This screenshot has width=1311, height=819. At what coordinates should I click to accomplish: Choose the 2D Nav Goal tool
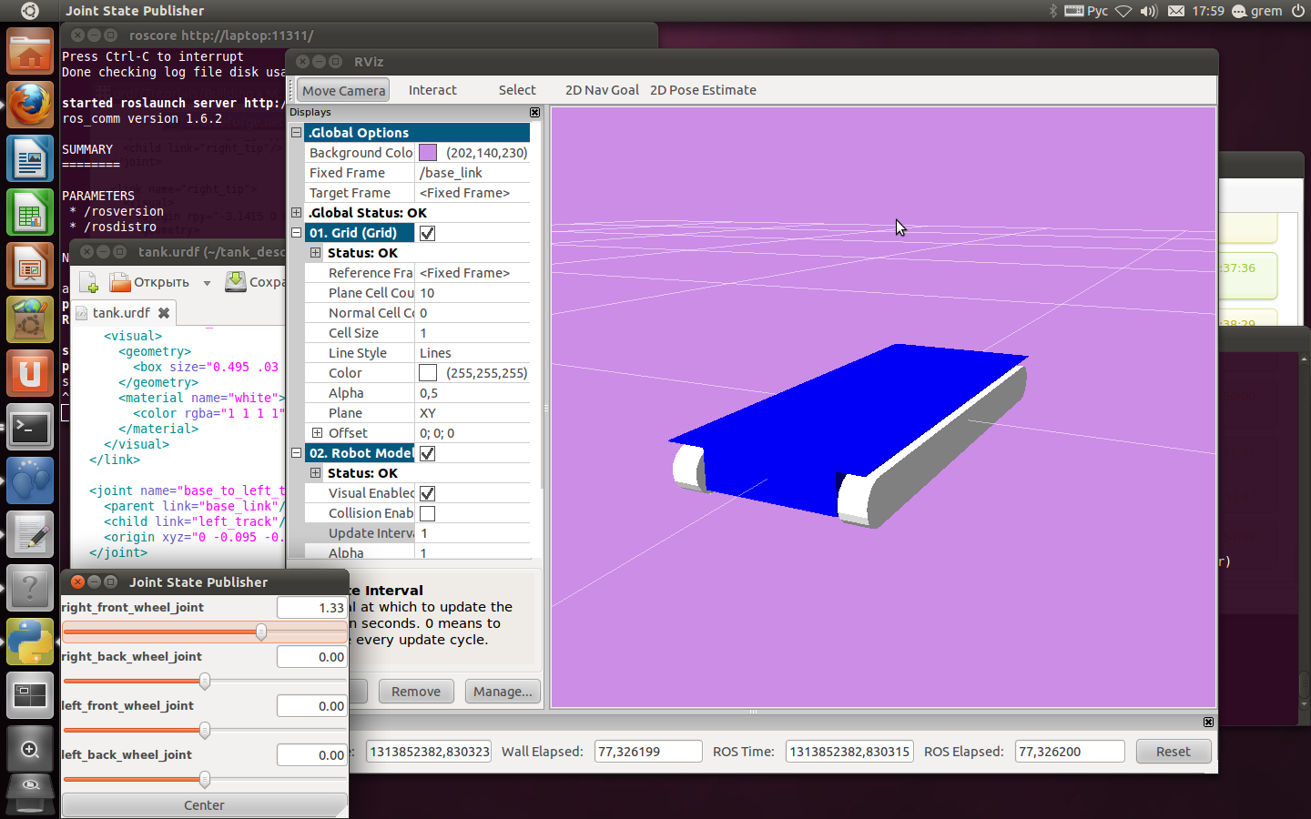click(602, 90)
